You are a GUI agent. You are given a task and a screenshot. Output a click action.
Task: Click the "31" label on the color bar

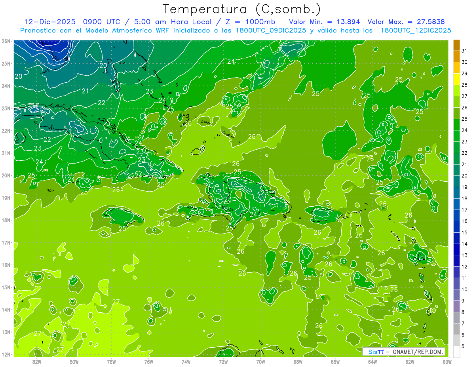[464, 51]
